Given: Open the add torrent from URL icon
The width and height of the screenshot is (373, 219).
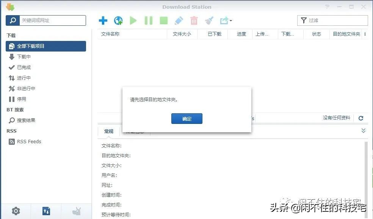Looking at the screenshot, I should pyautogui.click(x=118, y=20).
